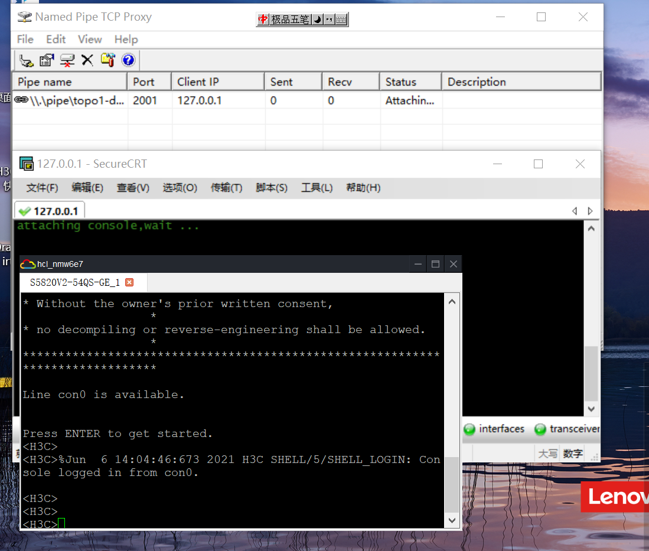This screenshot has width=649, height=551.
Task: Open the 帮助(H) menu in SecureCRT
Action: 363,188
